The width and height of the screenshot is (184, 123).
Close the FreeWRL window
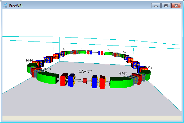coord(176,6)
